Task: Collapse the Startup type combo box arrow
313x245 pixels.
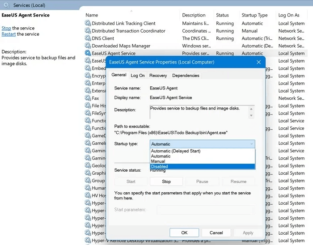Action: 251,144
